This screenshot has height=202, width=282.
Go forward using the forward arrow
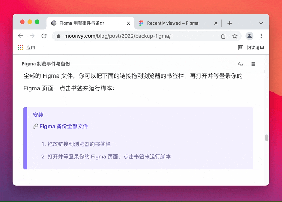32,36
